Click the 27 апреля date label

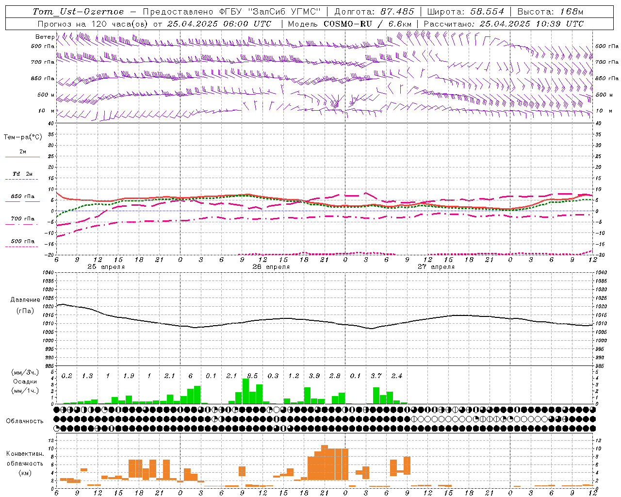coord(436,266)
